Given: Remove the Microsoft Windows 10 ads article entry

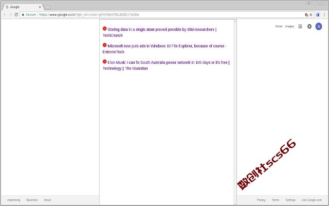Looking at the screenshot, I should 104,45.
